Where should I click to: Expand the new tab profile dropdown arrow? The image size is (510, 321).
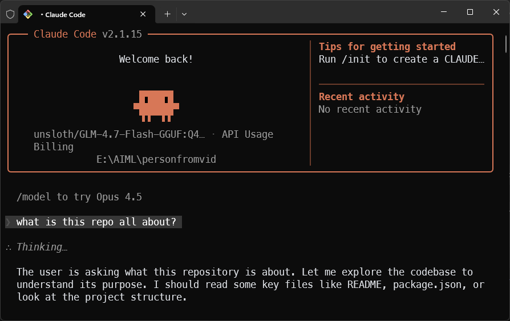tap(184, 14)
